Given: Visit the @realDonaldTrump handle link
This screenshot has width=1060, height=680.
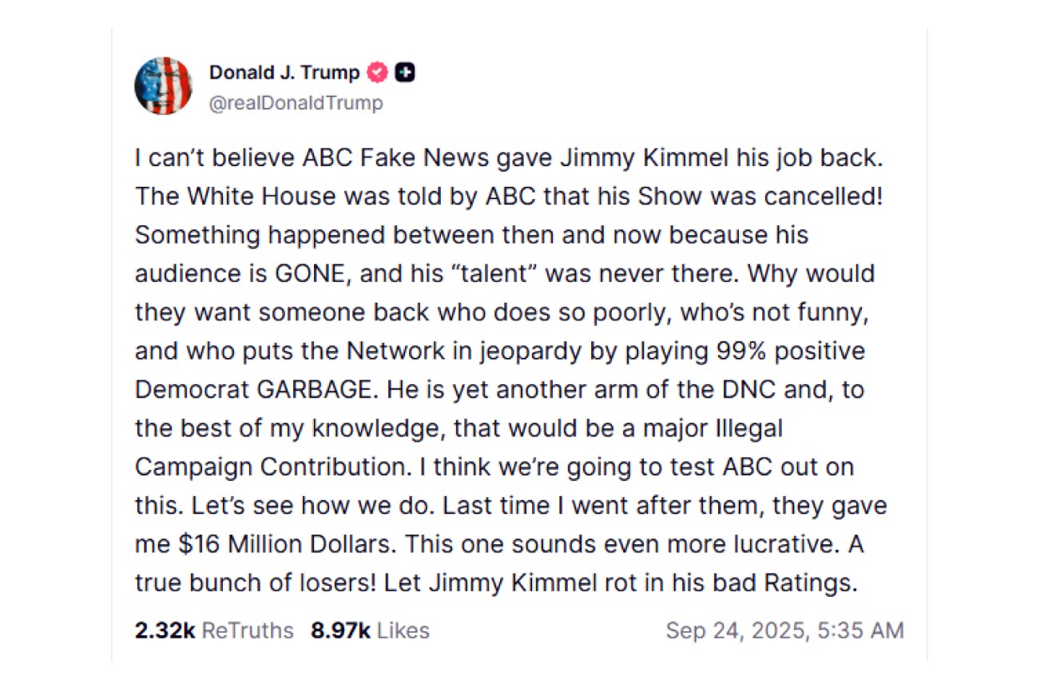Looking at the screenshot, I should pos(296,103).
